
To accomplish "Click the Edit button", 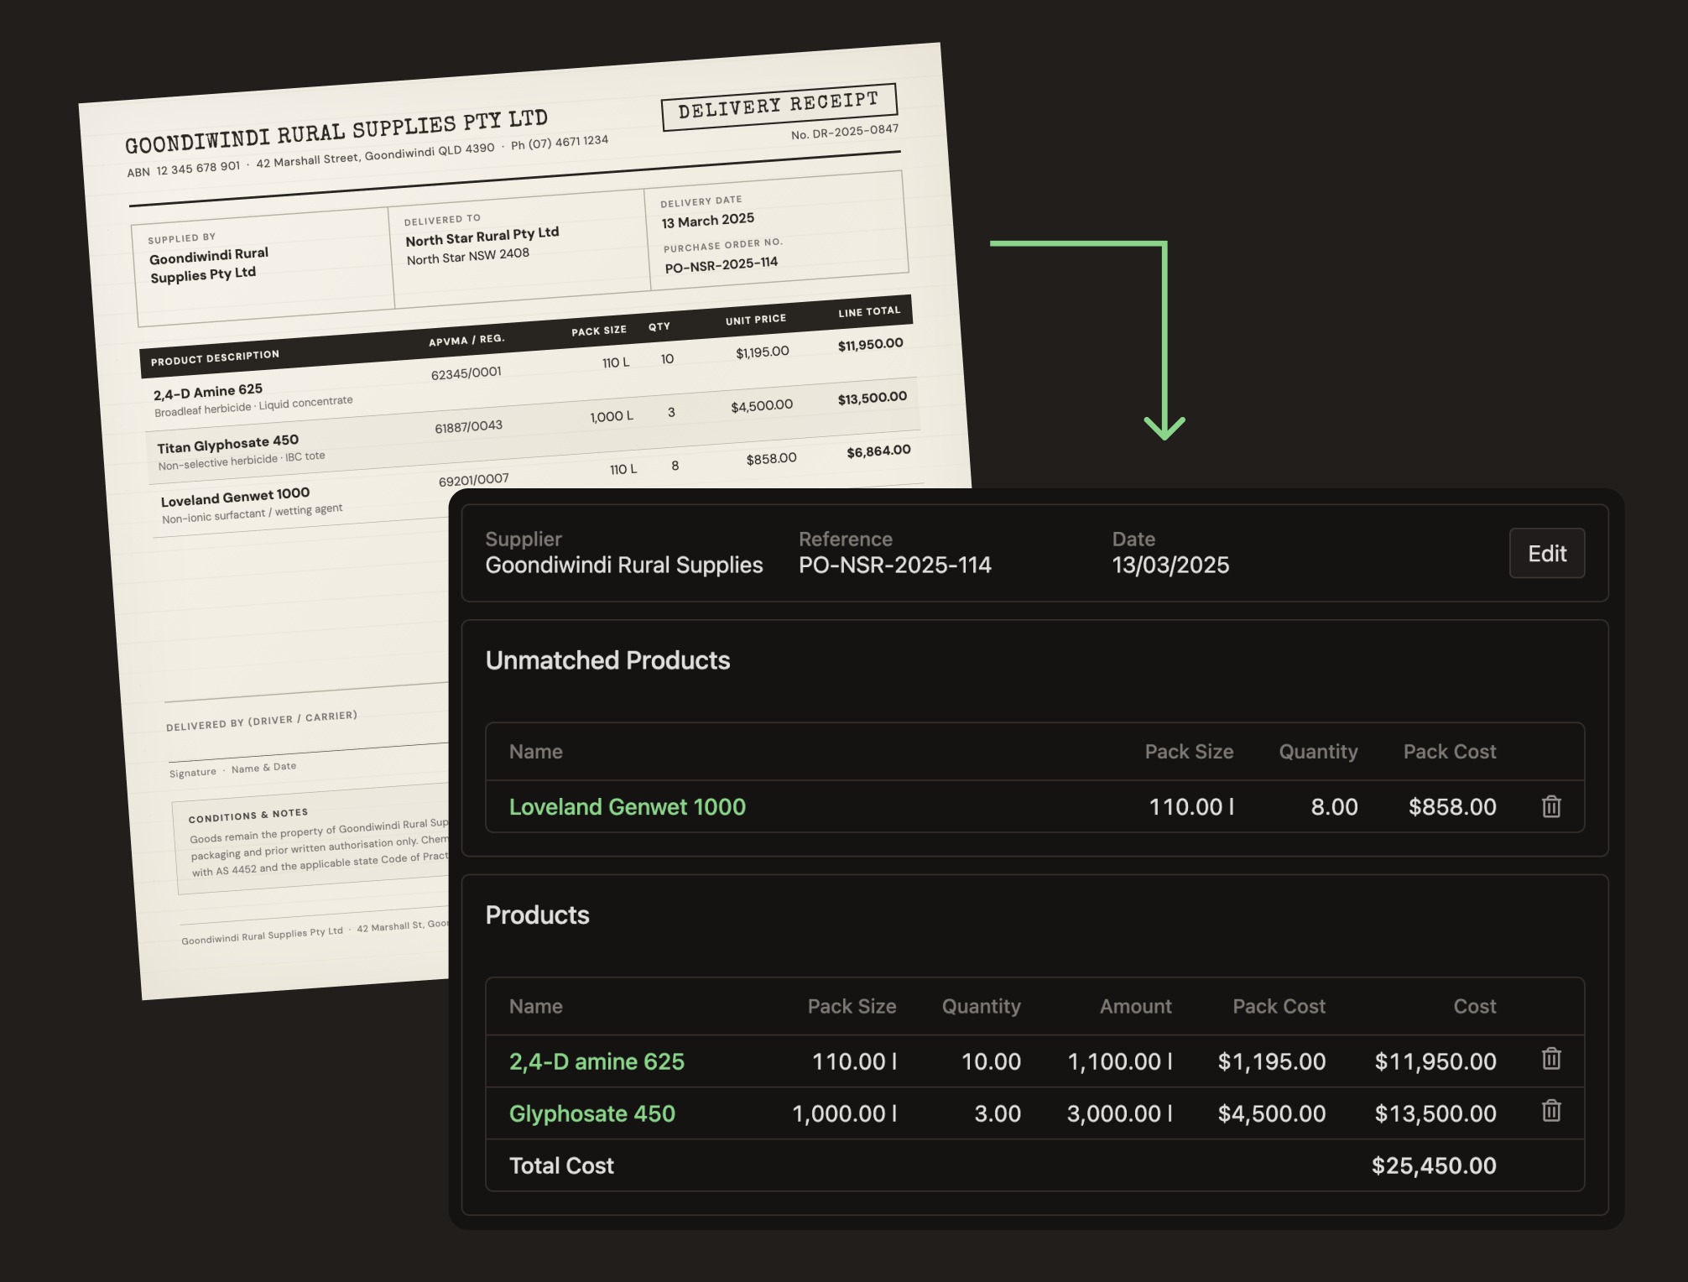I will click(1546, 553).
